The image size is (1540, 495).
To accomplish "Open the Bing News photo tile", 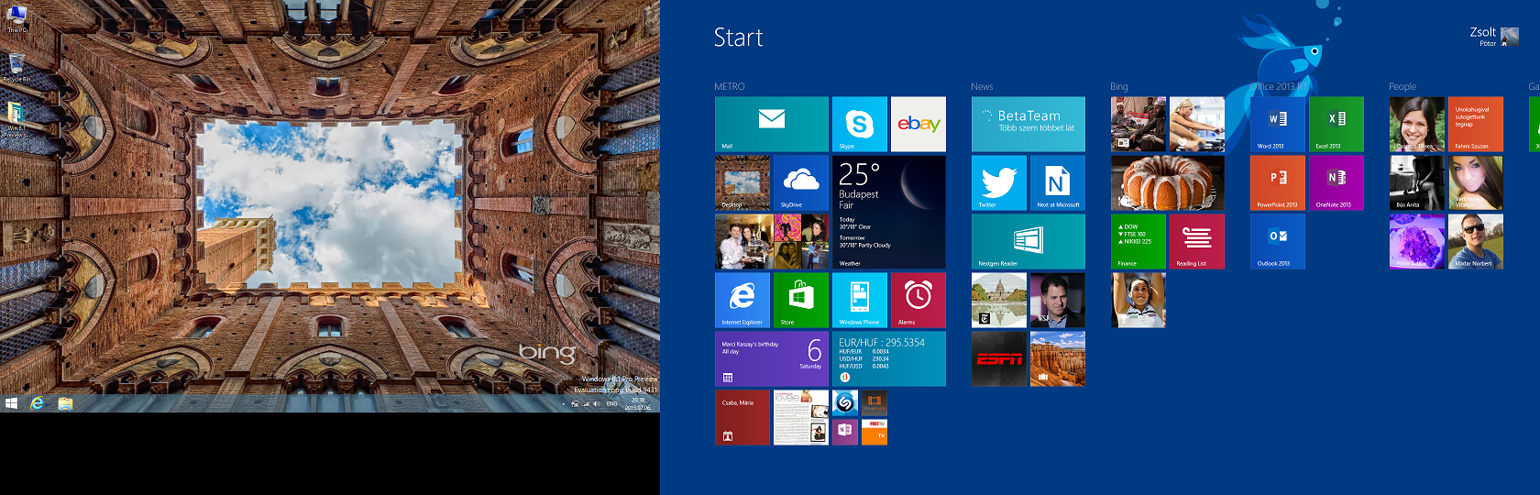I will [1138, 124].
